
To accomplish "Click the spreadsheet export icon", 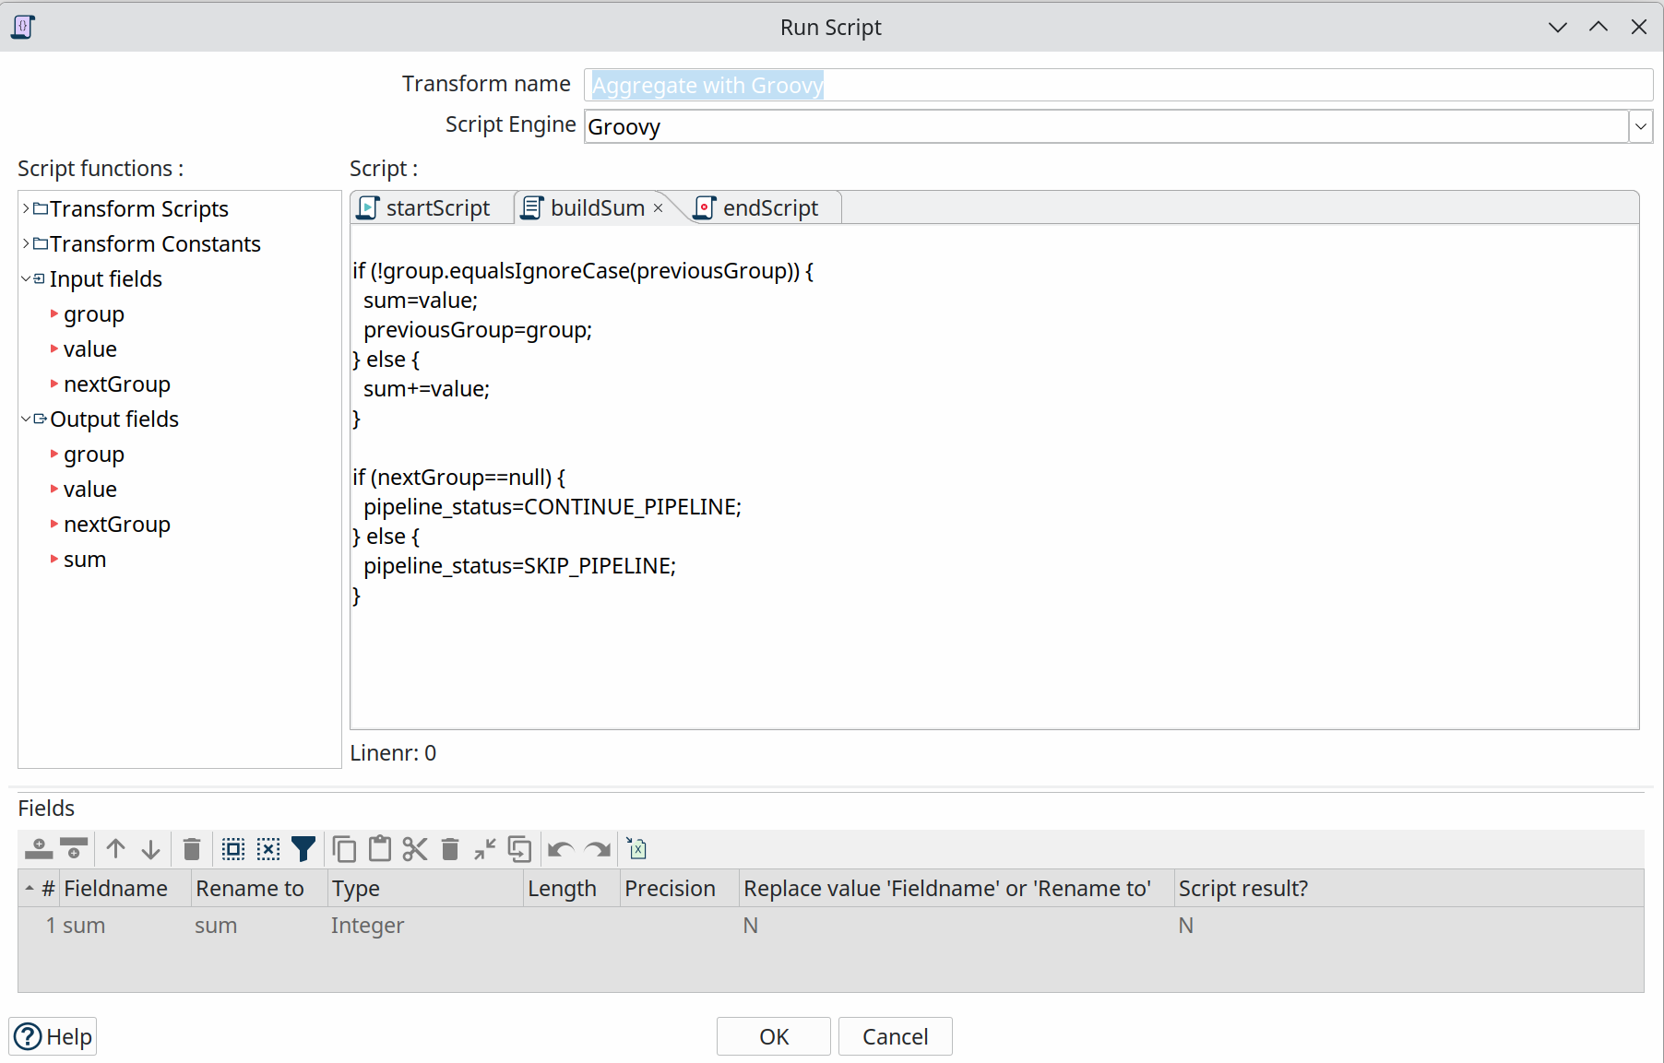I will click(636, 849).
